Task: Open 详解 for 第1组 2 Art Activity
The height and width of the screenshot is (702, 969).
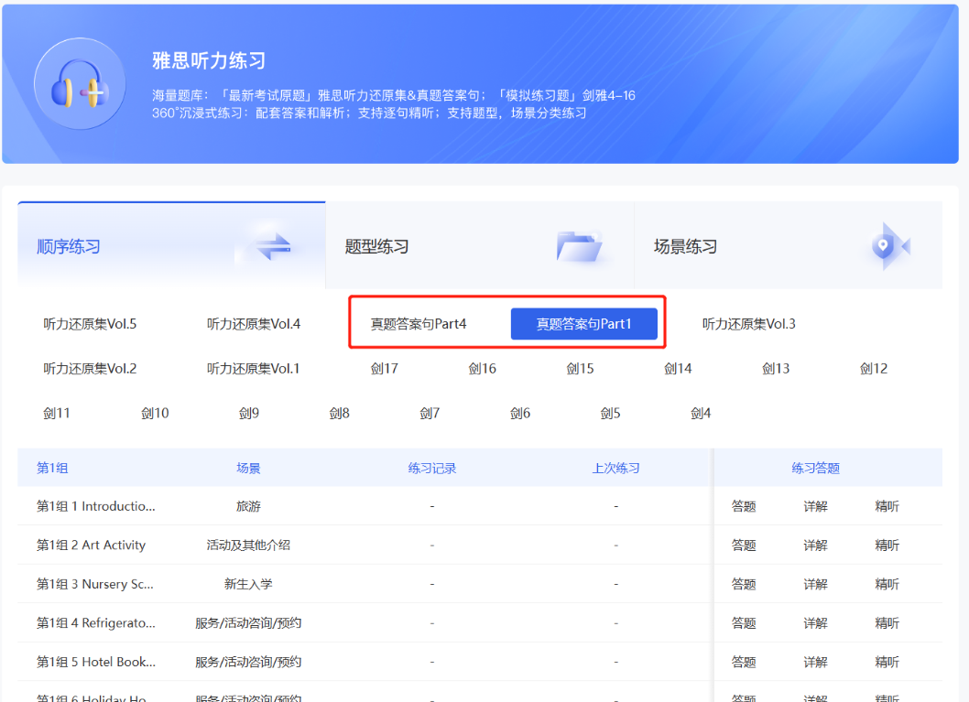Action: [x=816, y=545]
